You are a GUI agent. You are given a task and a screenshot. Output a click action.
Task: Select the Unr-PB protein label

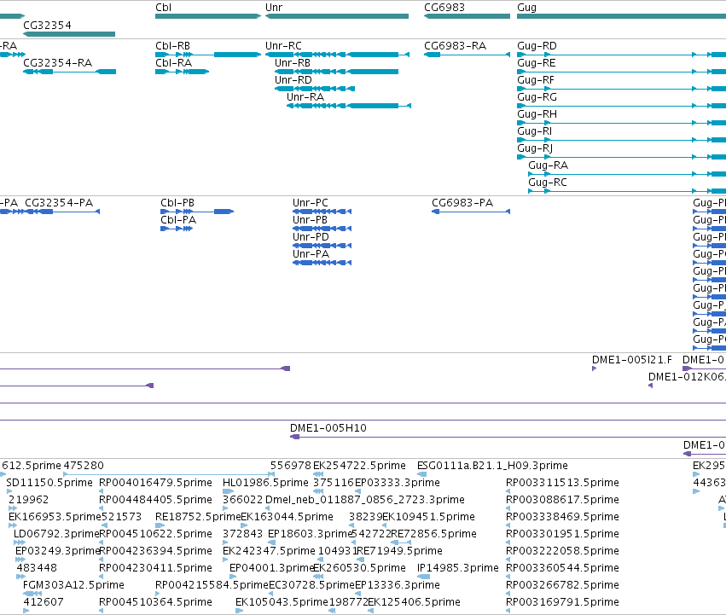[310, 220]
